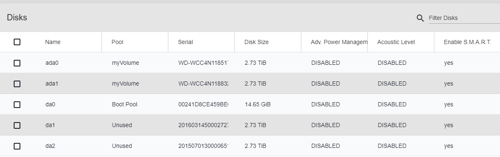The image size is (500, 157).
Task: Sort by Disk Size column
Action: [x=256, y=42]
